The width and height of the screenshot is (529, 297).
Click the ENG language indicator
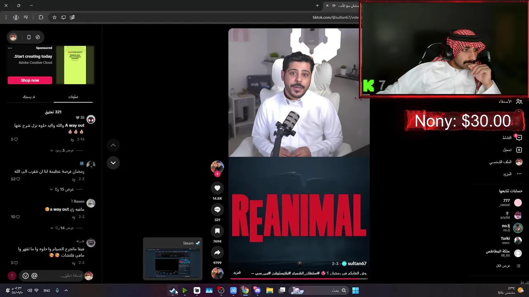tap(47, 290)
